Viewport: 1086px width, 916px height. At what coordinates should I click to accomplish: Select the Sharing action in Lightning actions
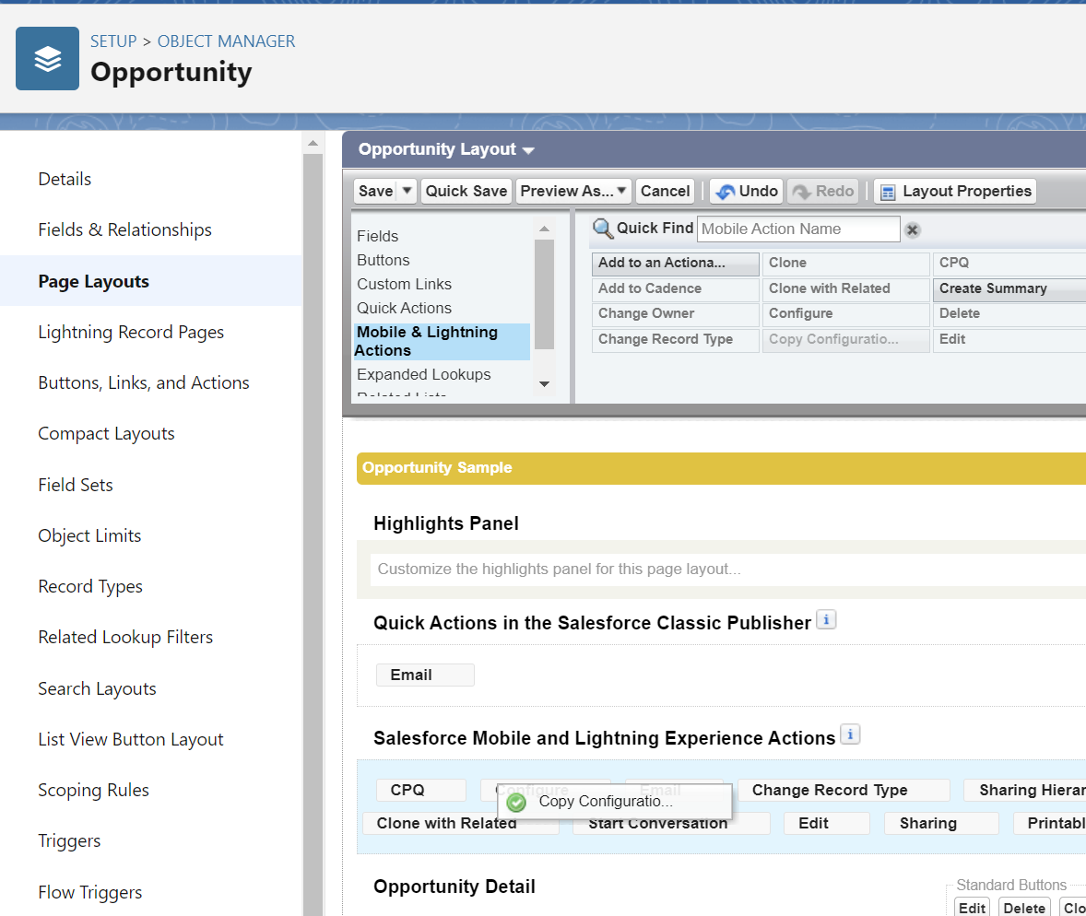[x=941, y=823]
